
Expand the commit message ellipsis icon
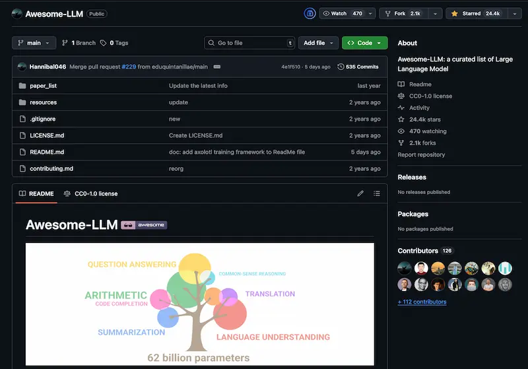(217, 67)
